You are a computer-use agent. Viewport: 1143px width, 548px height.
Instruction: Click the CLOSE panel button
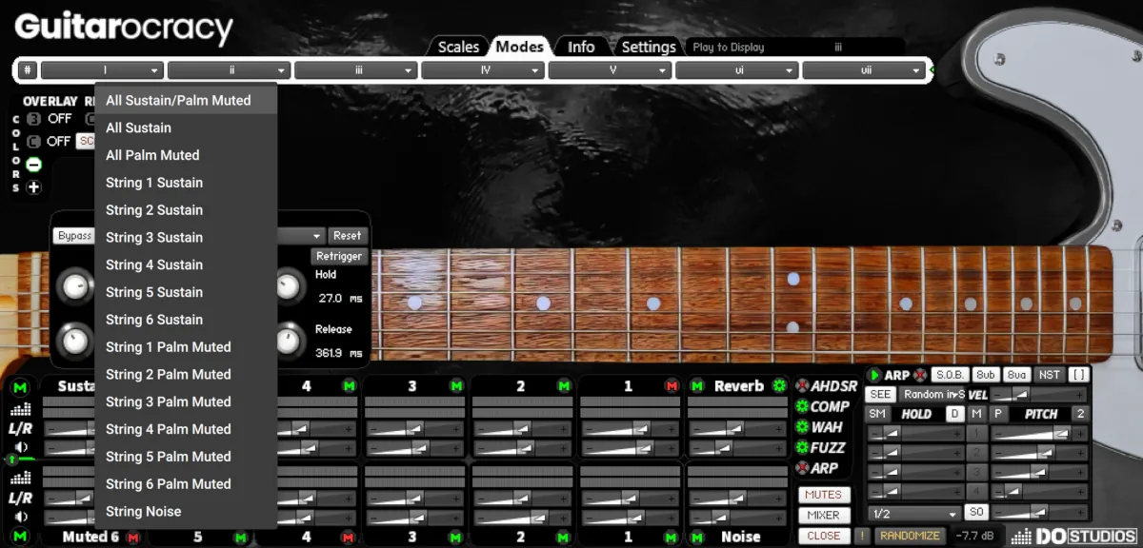[824, 536]
